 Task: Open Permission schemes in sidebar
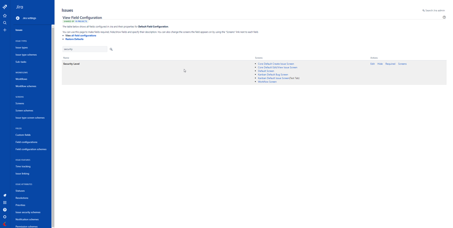(x=27, y=227)
